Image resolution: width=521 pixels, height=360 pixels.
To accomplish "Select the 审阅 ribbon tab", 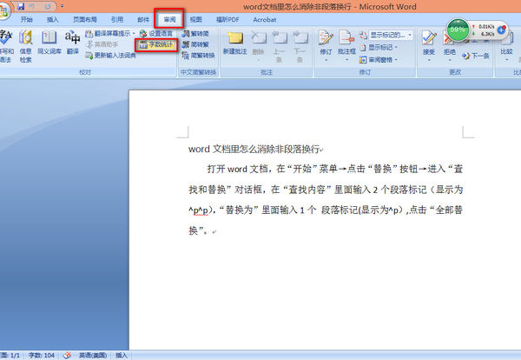I will click(169, 20).
